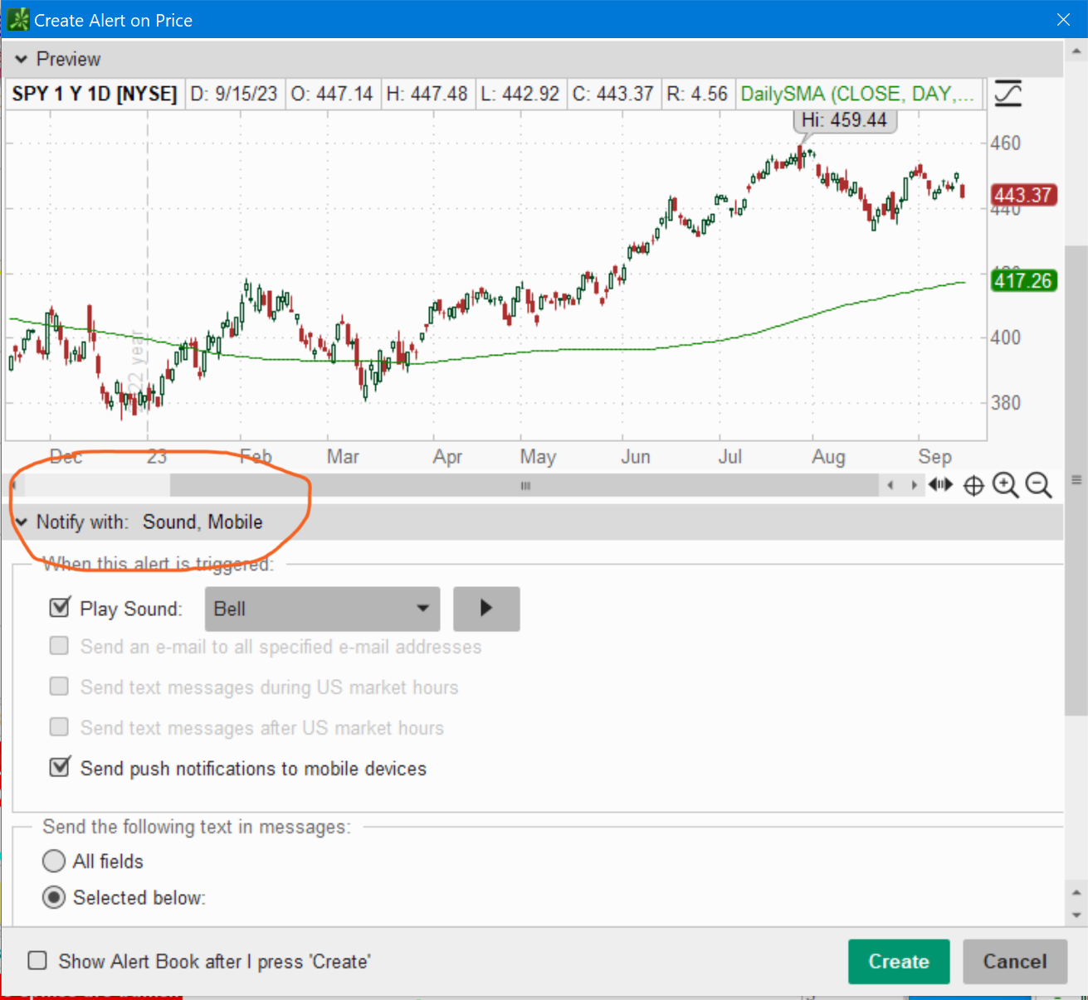
Task: Open the chart drawing tools icon
Action: pos(1008,94)
